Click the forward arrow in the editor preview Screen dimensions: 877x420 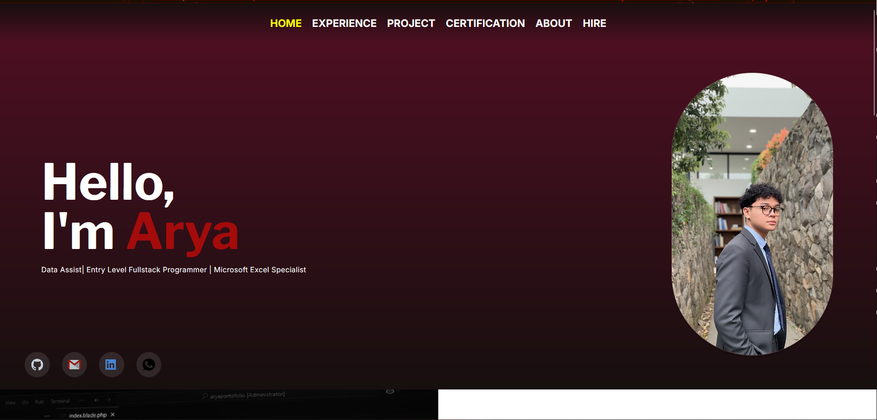[108, 400]
